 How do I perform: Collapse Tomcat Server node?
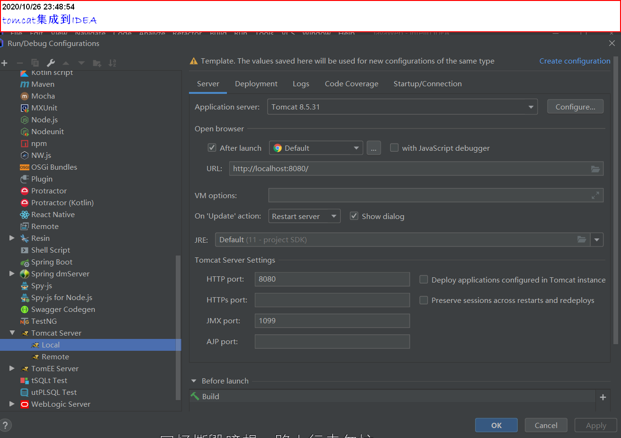pos(12,333)
